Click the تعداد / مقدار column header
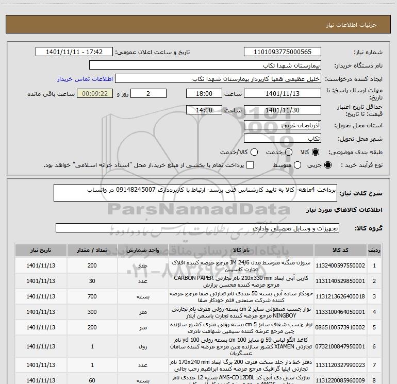The width and height of the screenshot is (397, 384). [92, 250]
